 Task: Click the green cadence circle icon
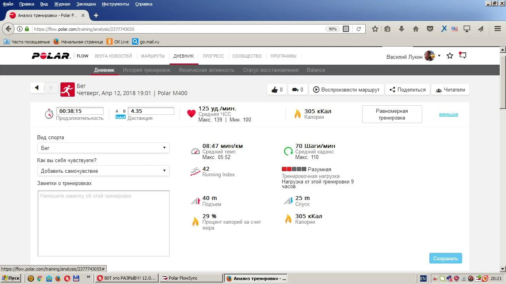[288, 151]
